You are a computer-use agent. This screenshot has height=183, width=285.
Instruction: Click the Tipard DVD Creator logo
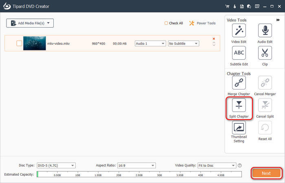(7, 6)
